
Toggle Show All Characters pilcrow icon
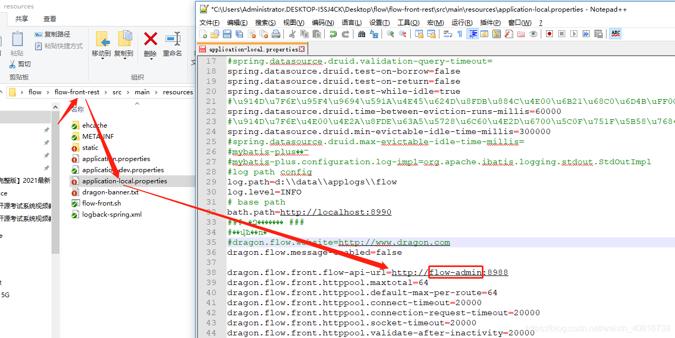(x=460, y=34)
